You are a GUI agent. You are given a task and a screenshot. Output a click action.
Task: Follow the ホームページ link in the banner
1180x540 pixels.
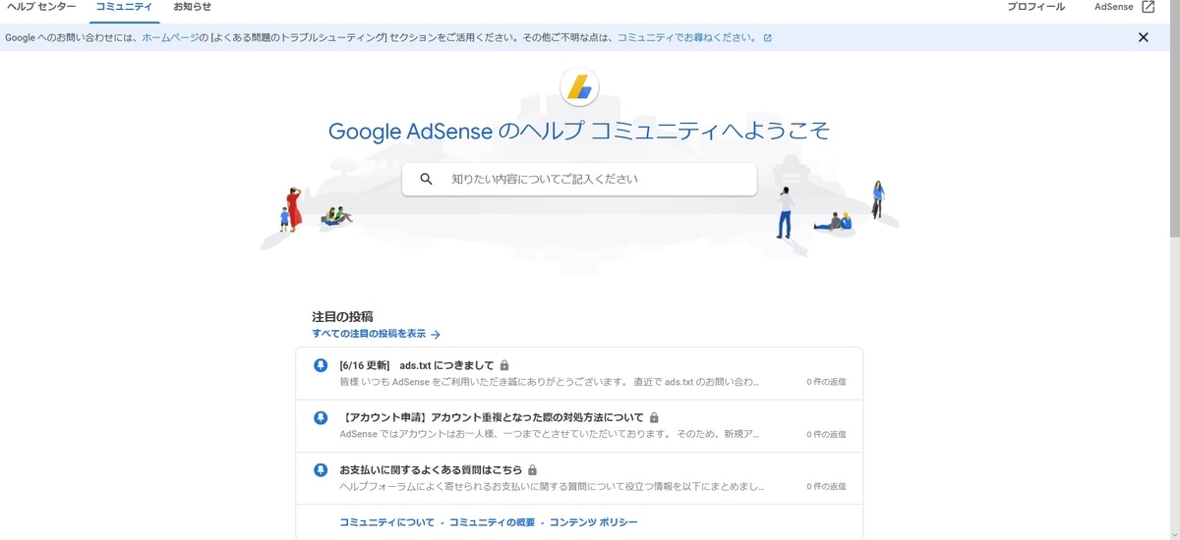coord(170,38)
